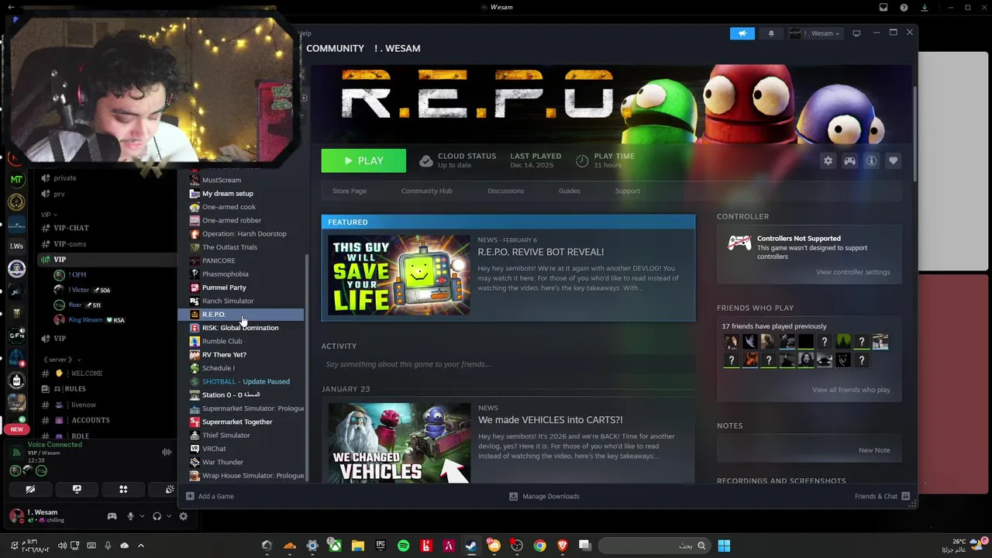Open Spotify from the taskbar
This screenshot has height=558, width=992.
point(403,546)
